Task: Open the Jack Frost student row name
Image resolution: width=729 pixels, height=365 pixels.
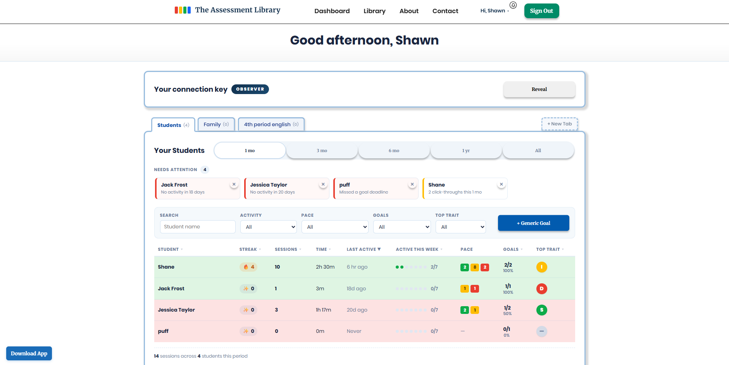Action: [x=171, y=289]
